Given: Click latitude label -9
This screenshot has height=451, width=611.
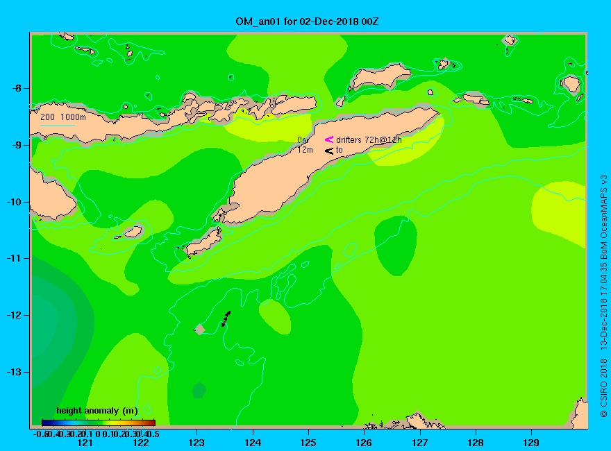Looking at the screenshot, I should (17, 145).
